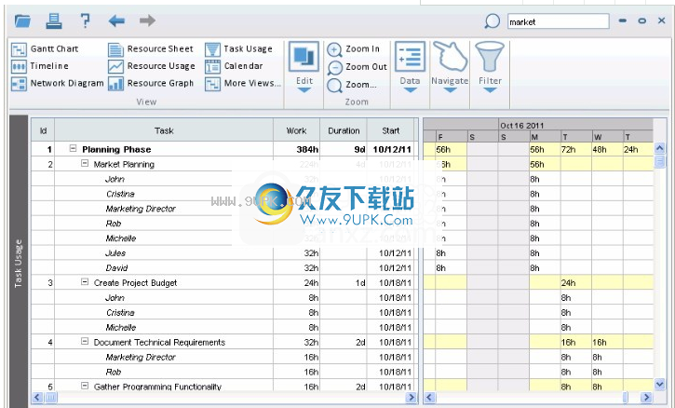Open a project file with folder icon
The height and width of the screenshot is (408, 675).
coord(22,20)
